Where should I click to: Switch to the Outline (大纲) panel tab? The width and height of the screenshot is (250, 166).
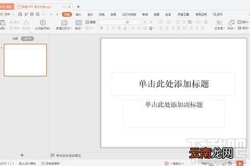pyautogui.click(x=15, y=39)
